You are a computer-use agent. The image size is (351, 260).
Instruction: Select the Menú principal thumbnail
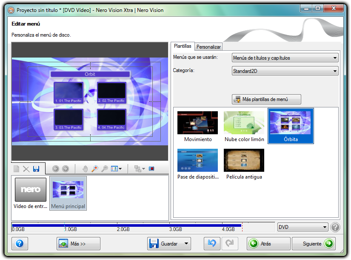tap(68, 194)
